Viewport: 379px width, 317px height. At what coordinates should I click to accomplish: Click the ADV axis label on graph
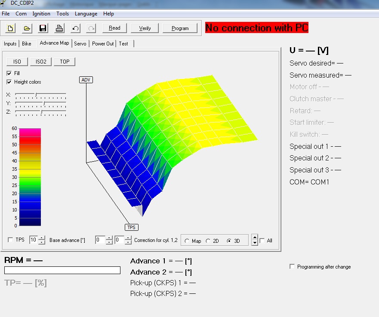tap(86, 80)
